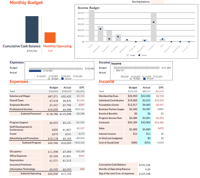Select the Salaries and Wages actual cell
This screenshot has width=200, height=178.
[x=65, y=96]
